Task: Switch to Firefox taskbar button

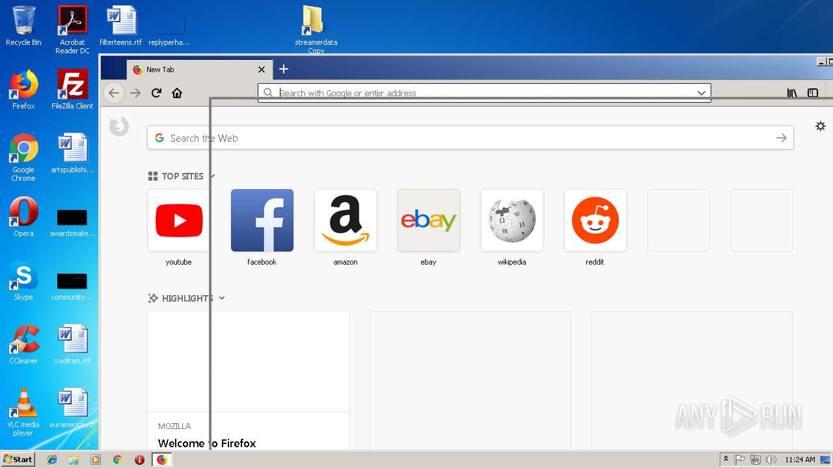Action: click(161, 460)
